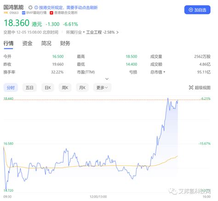Click the 最低 value 14.400
The width and height of the screenshot is (218, 201).
click(x=132, y=64)
